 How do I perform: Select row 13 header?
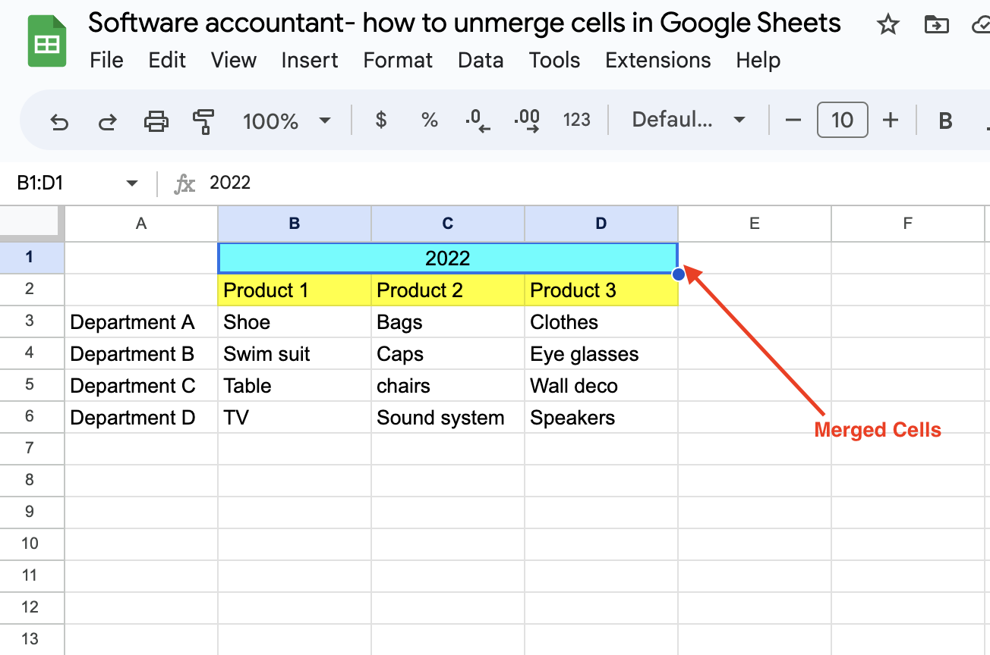tap(32, 639)
